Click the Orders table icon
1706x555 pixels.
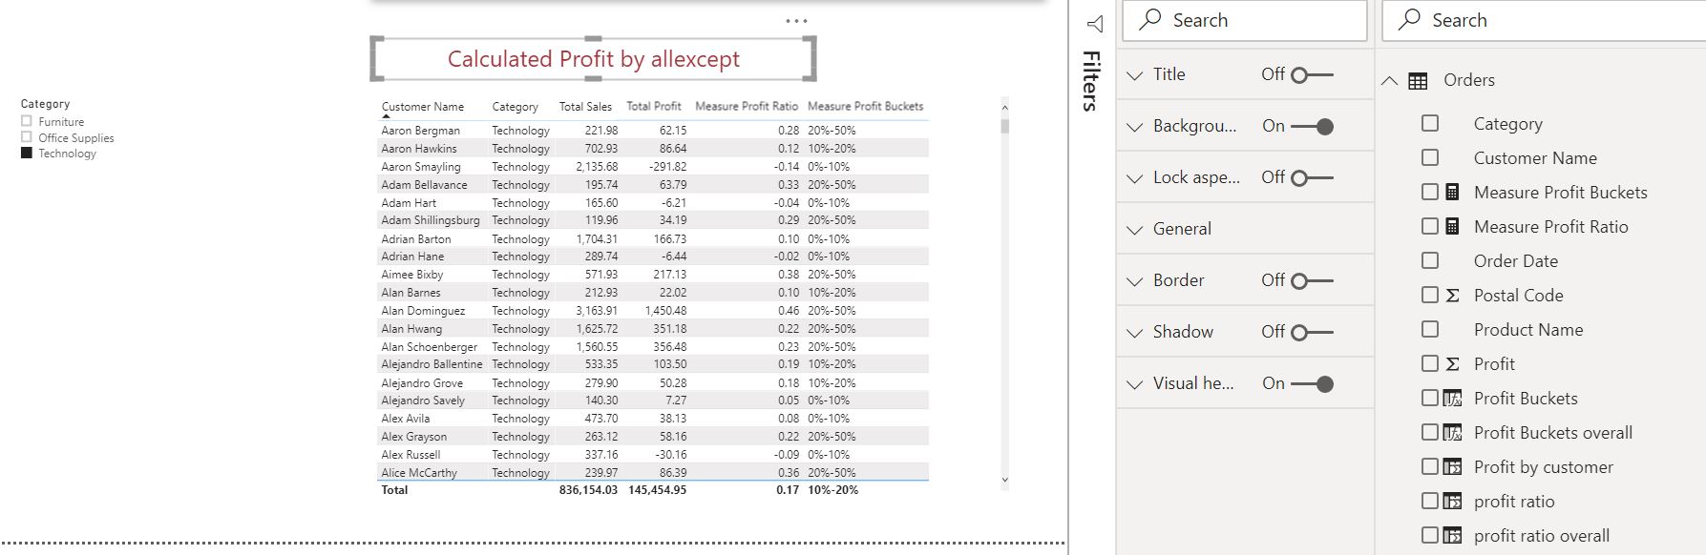(x=1418, y=81)
